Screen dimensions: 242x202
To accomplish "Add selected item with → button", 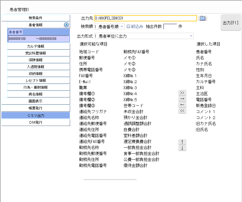I will (182, 99).
